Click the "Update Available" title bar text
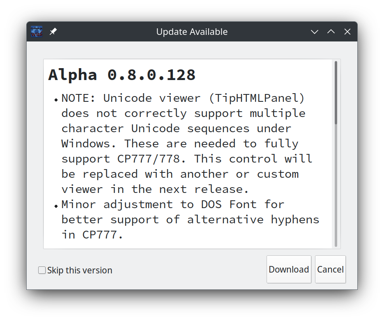Viewport: 384px width, 321px height. click(x=192, y=32)
